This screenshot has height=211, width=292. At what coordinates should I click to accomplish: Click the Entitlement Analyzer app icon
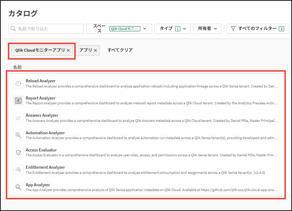coord(18,170)
